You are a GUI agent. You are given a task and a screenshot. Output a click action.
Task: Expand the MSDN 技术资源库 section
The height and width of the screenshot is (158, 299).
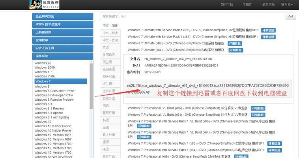[63, 24]
